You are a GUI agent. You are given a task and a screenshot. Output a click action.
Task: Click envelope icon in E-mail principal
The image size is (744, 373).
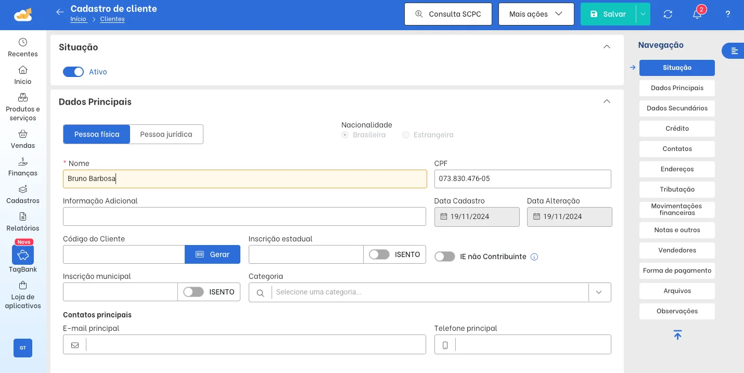[75, 345]
